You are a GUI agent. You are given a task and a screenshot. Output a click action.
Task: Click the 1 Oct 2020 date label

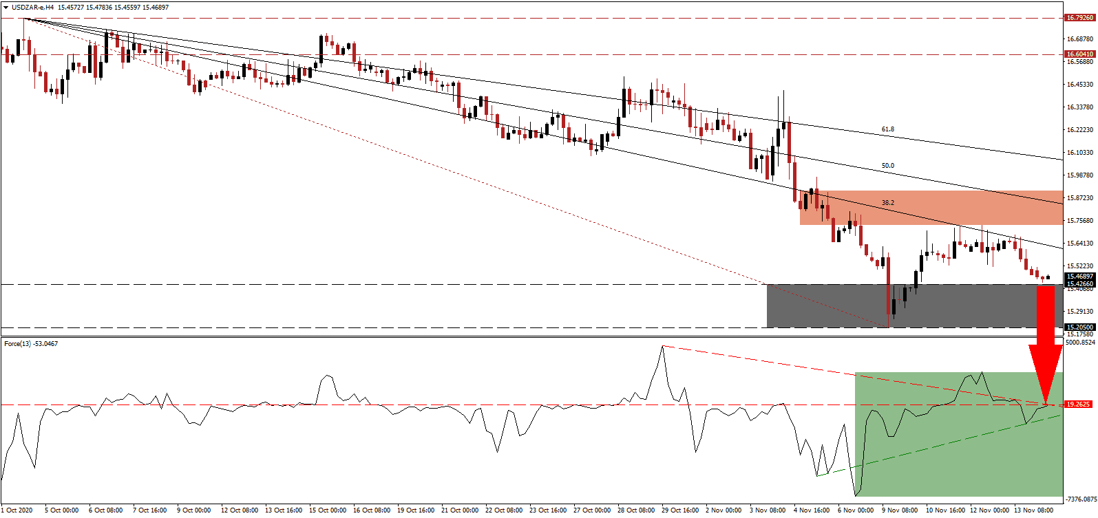(x=17, y=510)
